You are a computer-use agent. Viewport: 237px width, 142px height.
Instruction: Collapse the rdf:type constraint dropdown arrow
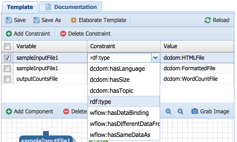click(155, 58)
